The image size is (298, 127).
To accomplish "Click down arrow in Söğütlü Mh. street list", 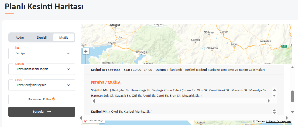I will tap(274, 95).
